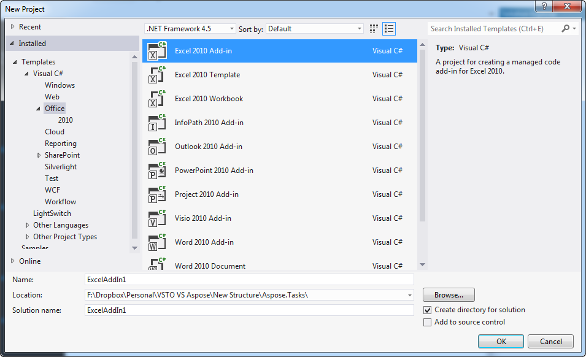
Task: Switch to medium icons list view
Action: (x=389, y=29)
